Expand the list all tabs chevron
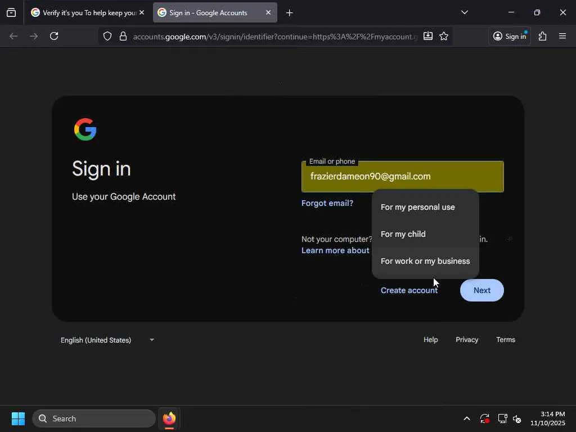This screenshot has width=576, height=432. click(x=464, y=12)
